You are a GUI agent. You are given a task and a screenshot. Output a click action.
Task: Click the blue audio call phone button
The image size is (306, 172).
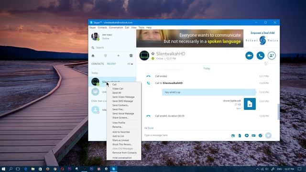[x=260, y=55]
